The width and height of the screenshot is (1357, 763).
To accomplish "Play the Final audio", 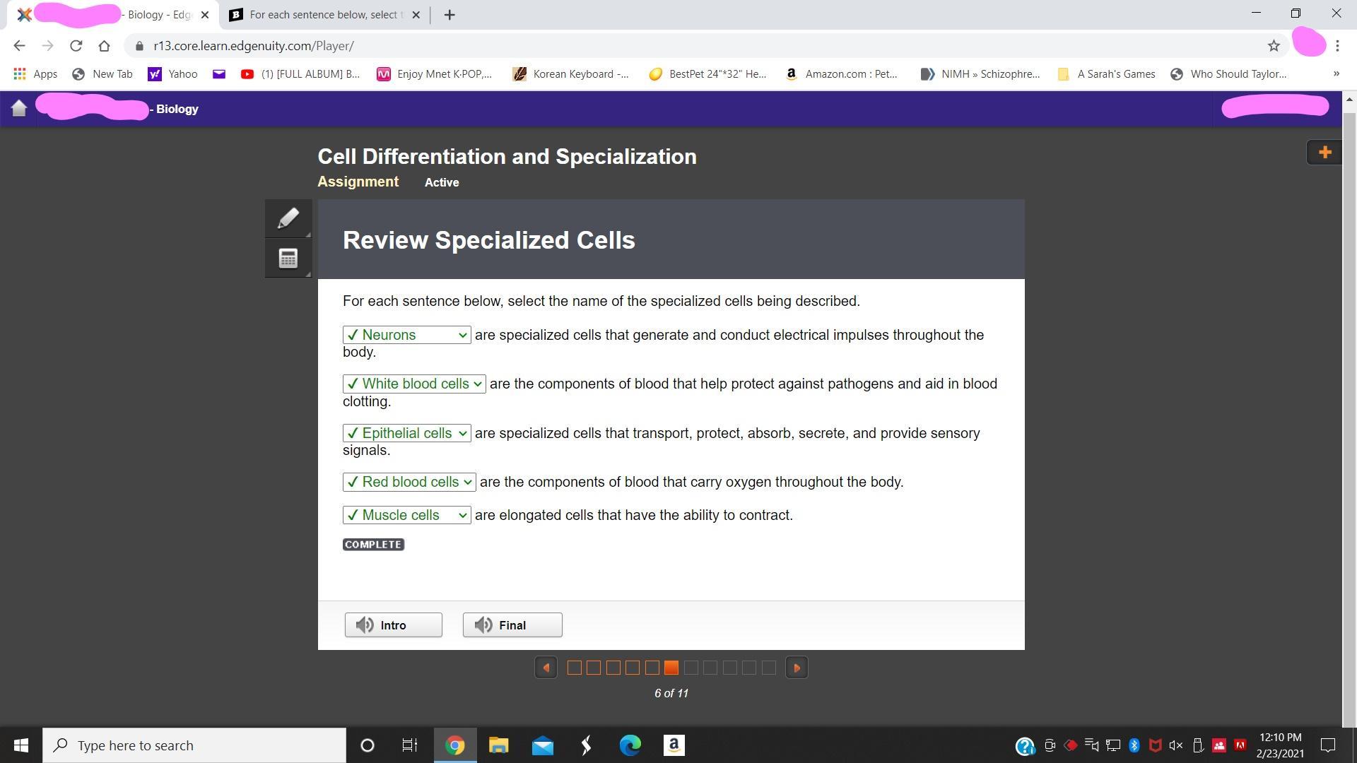I will pyautogui.click(x=512, y=625).
